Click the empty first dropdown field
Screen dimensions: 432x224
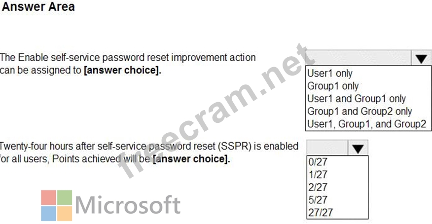click(358, 59)
